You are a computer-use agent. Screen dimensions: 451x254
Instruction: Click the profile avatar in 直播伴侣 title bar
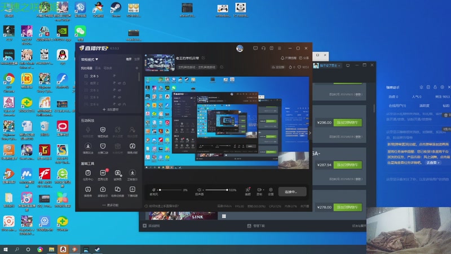(240, 49)
